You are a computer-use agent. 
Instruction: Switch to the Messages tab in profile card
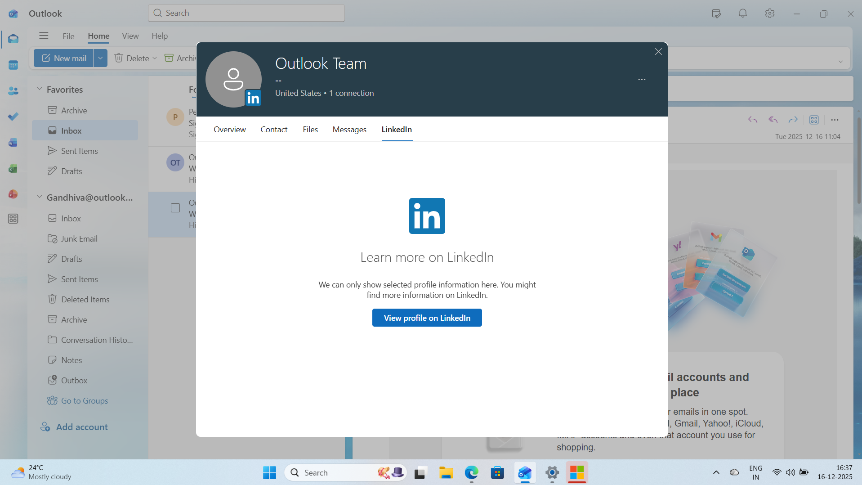[x=349, y=130]
